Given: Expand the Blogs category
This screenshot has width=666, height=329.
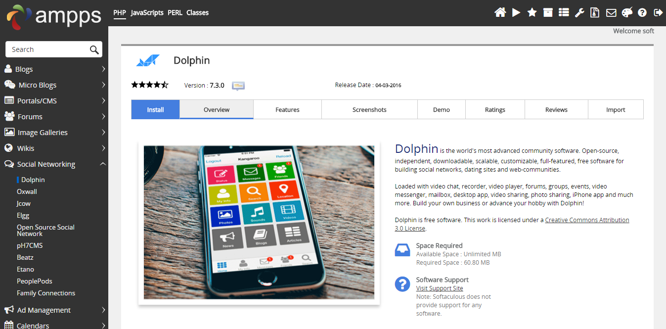Looking at the screenshot, I should [103, 69].
